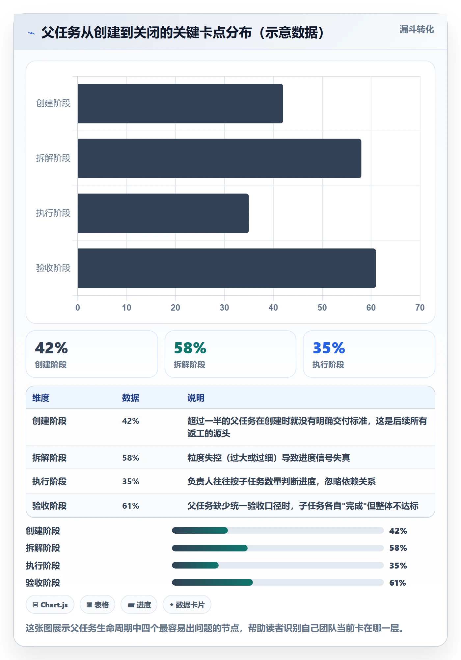Click the 执行阶段 bar in the chart
The height and width of the screenshot is (660, 461).
[x=163, y=214]
